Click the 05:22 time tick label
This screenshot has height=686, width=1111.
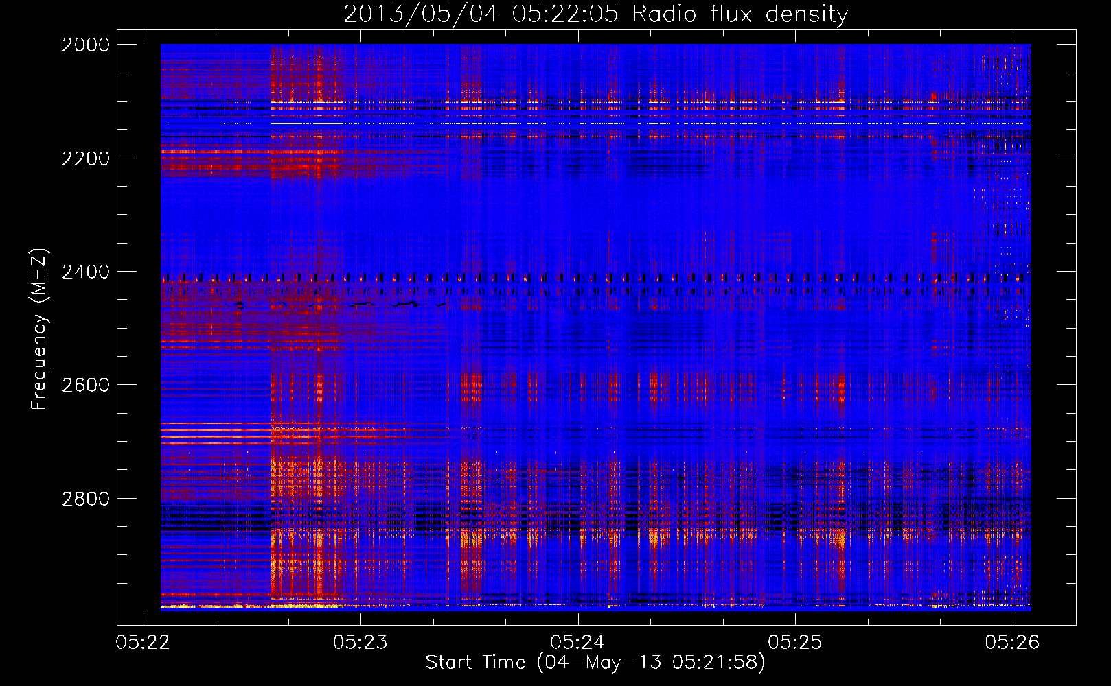pos(143,643)
